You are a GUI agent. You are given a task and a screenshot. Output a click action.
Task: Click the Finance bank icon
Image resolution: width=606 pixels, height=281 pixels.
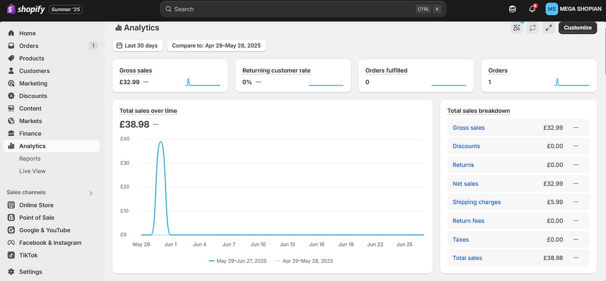[x=11, y=133]
